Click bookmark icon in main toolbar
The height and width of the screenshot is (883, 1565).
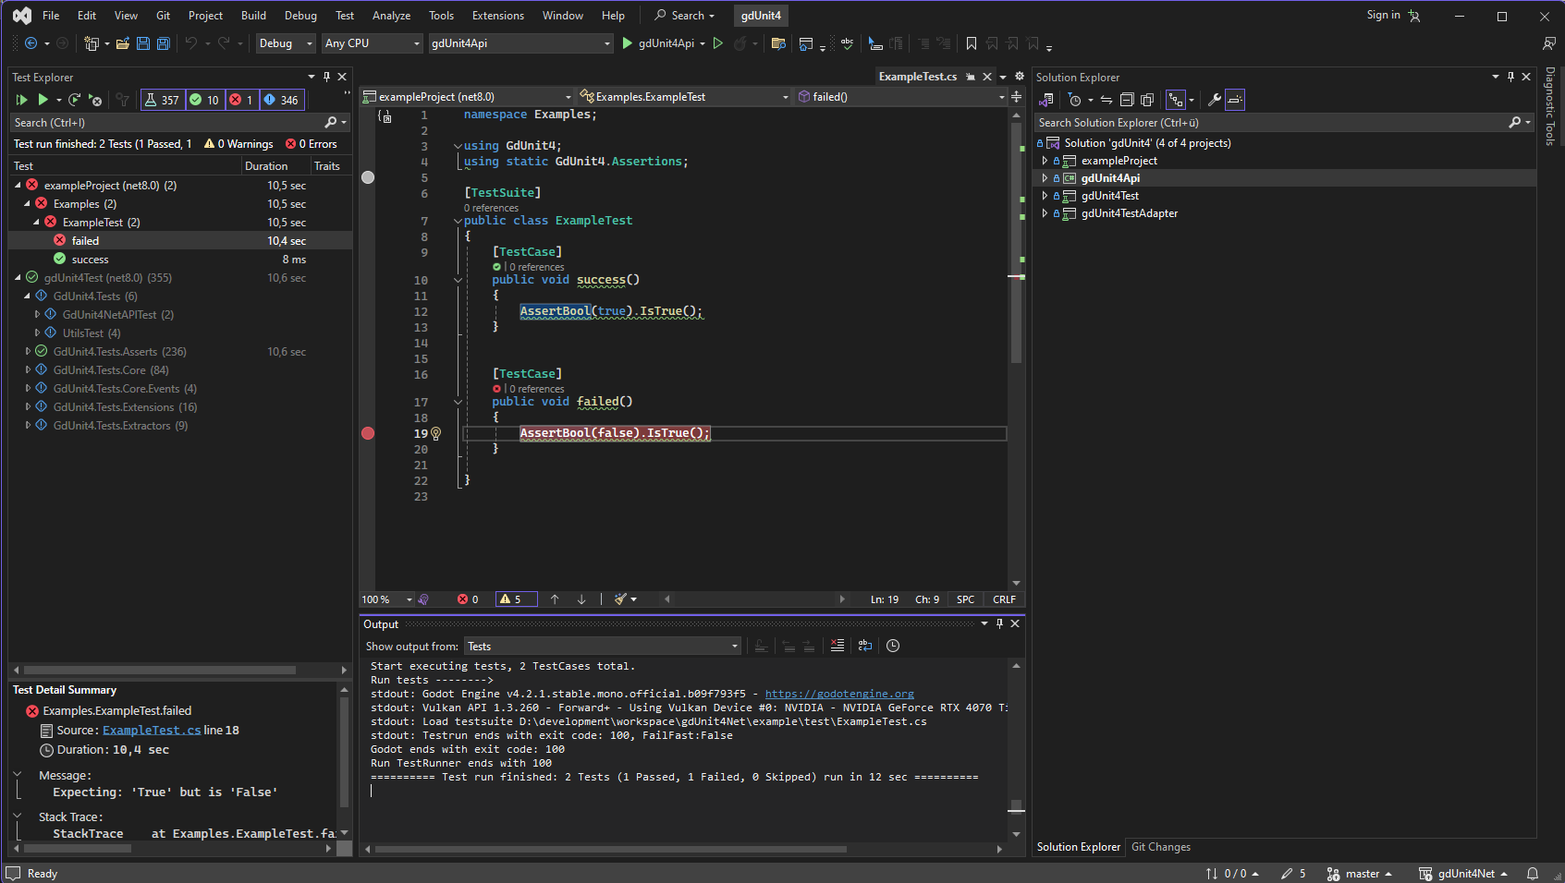972,43
